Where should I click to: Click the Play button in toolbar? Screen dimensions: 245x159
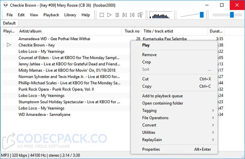click(110, 15)
